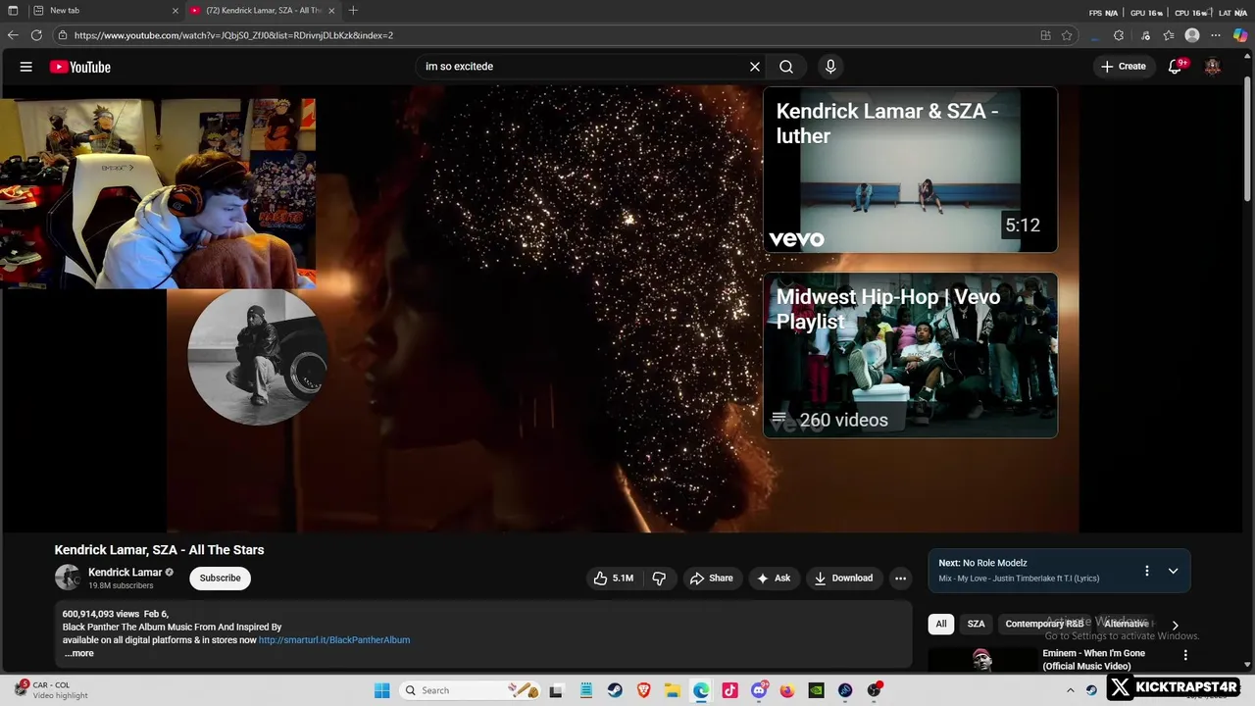Launch Copilot from Edge toolbar

pos(1240,35)
